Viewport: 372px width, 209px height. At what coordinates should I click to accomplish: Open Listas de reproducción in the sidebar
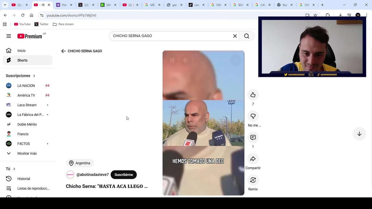[28, 188]
